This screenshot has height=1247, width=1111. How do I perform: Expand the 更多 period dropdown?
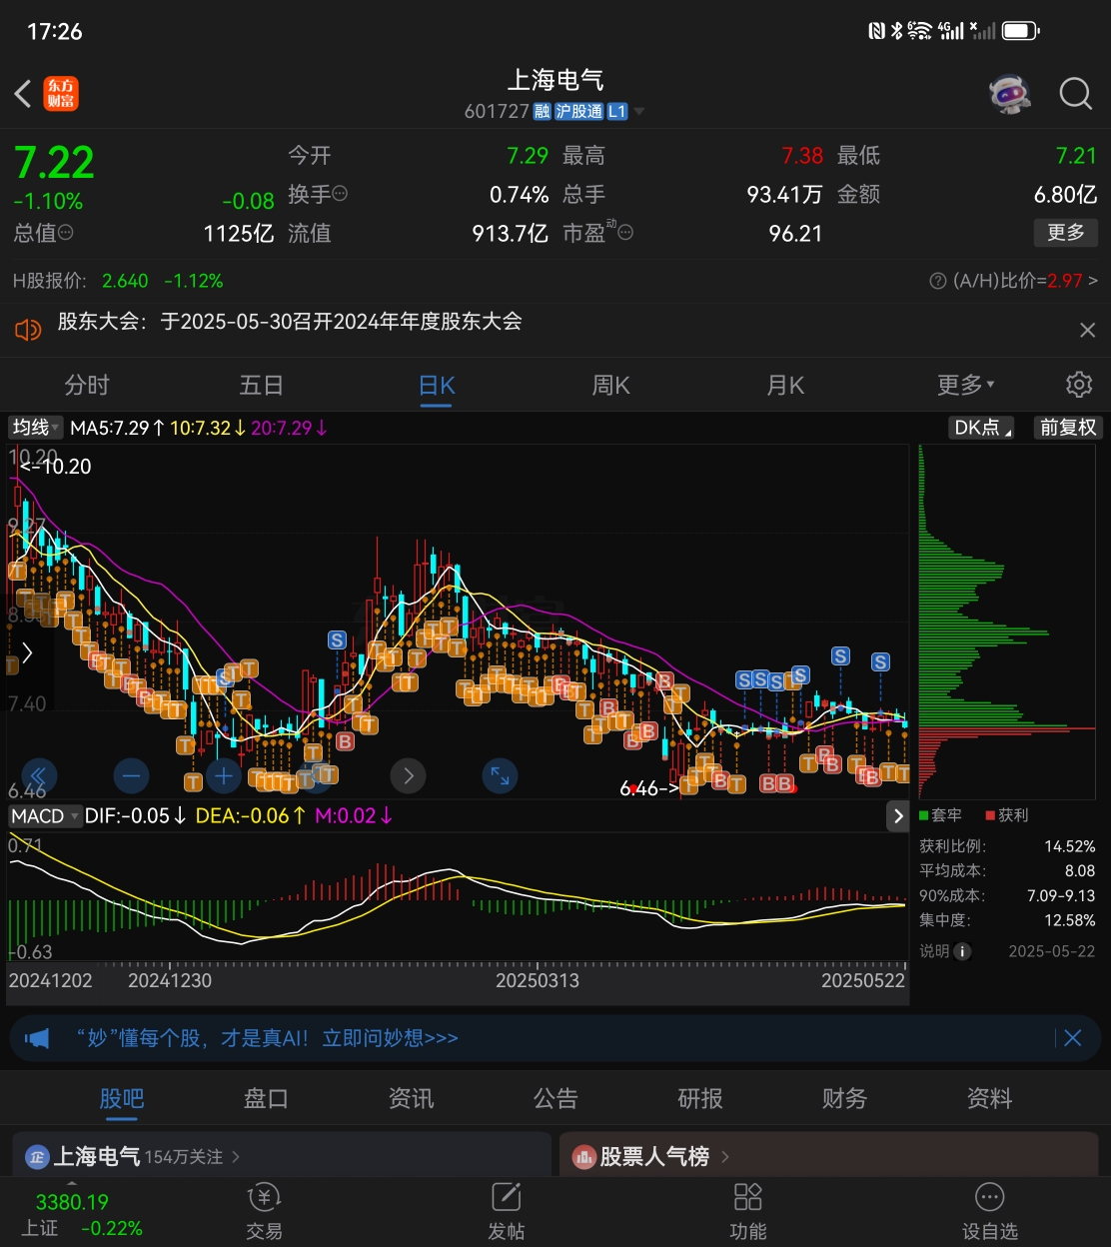pos(966,385)
